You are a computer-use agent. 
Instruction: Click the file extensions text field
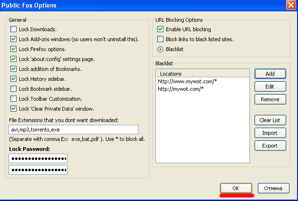[73, 130]
